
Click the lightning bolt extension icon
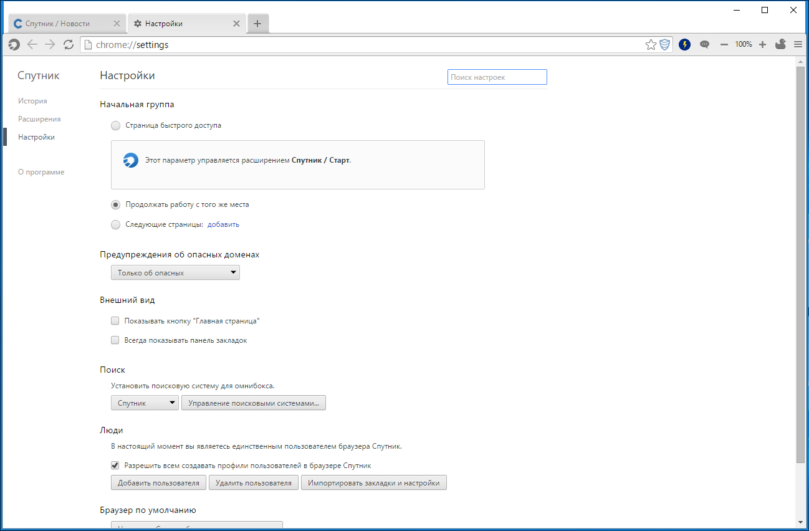685,44
